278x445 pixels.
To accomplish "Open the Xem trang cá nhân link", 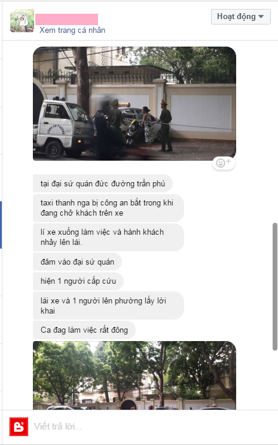I will pos(72,30).
